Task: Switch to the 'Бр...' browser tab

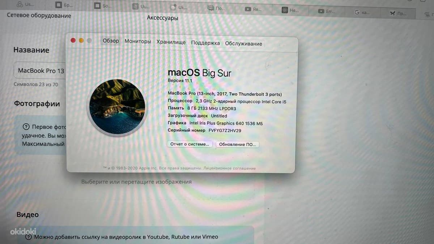Action: (x=64, y=5)
